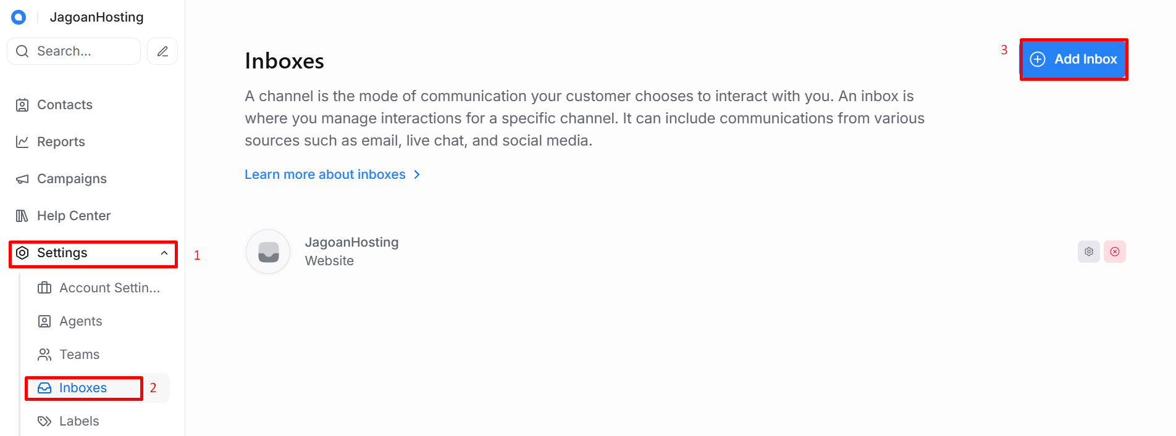The height and width of the screenshot is (436, 1176).
Task: Delete the JagoanHosting inbox with the red icon
Action: [1115, 252]
